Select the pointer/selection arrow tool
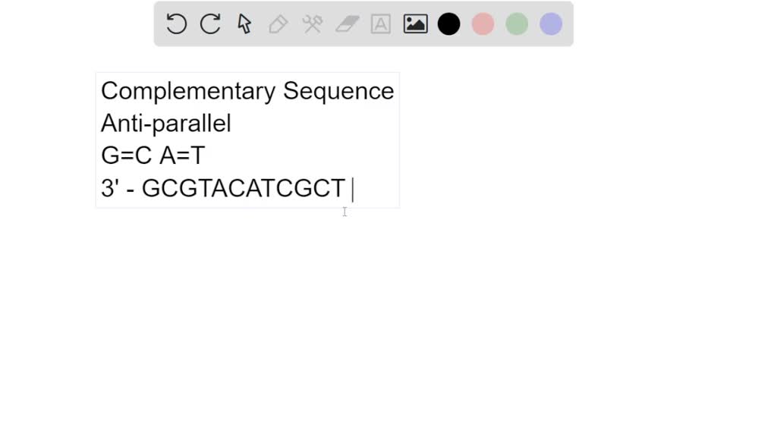This screenshot has height=437, width=777. (244, 24)
